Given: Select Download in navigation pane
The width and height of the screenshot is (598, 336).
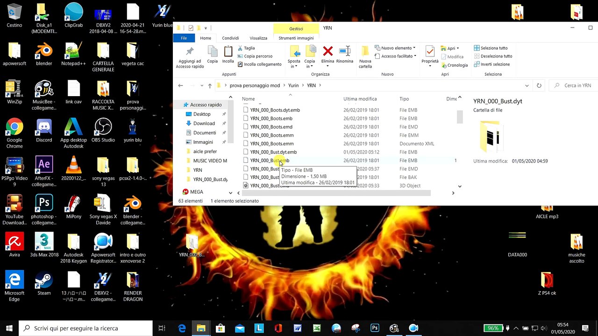Looking at the screenshot, I should (204, 123).
